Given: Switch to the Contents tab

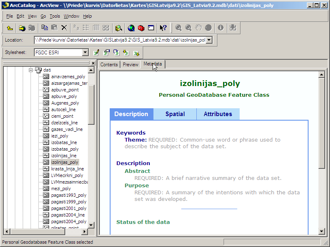Looking at the screenshot, I should point(109,65).
